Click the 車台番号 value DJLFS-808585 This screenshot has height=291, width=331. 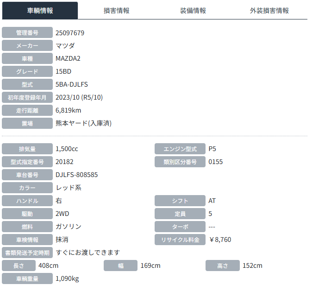tap(76, 175)
